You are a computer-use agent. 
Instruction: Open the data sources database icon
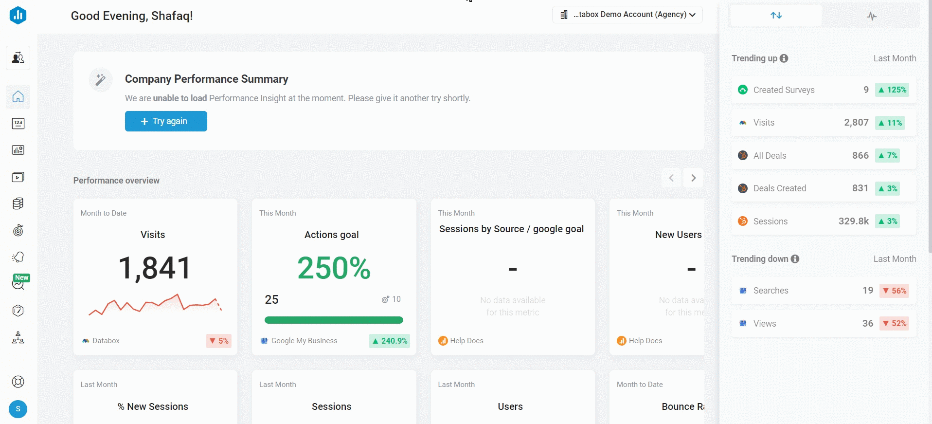[18, 203]
